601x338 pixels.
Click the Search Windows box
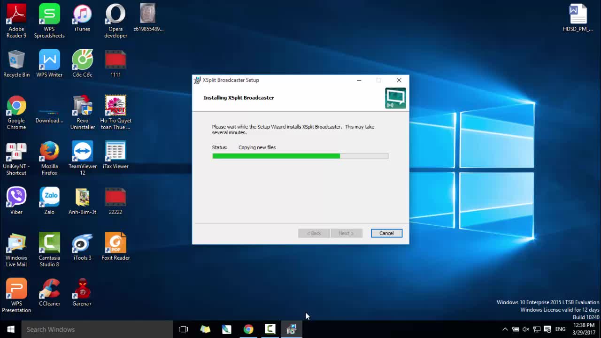click(x=97, y=330)
